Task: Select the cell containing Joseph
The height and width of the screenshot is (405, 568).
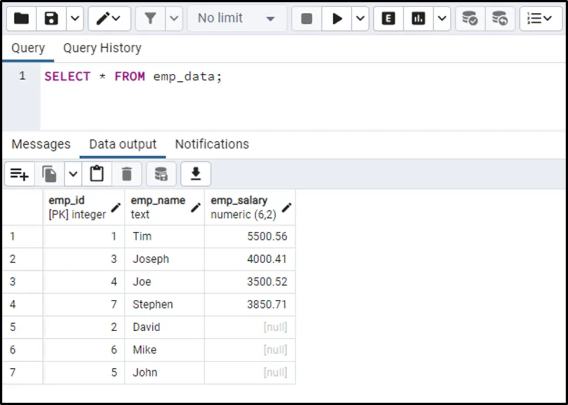Action: click(164, 259)
